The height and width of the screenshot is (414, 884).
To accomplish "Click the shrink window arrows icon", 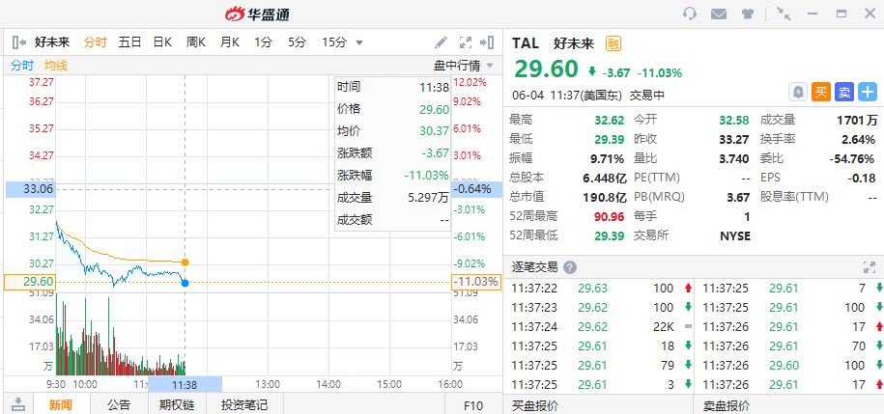I will point(784,14).
